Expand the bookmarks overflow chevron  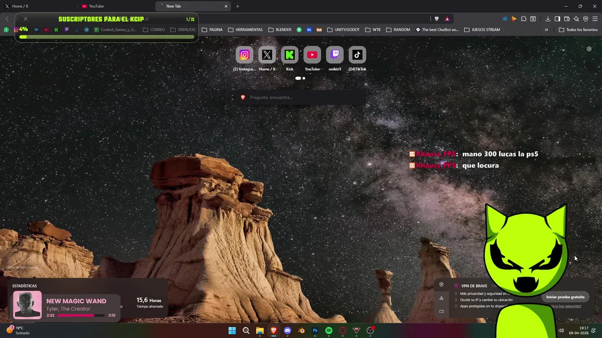(546, 30)
